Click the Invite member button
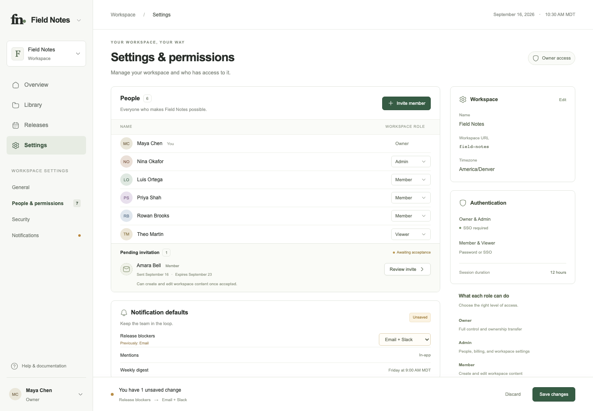Image resolution: width=593 pixels, height=411 pixels. [x=406, y=103]
